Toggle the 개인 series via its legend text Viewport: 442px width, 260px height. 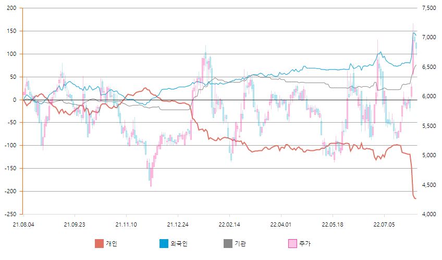[112, 244]
